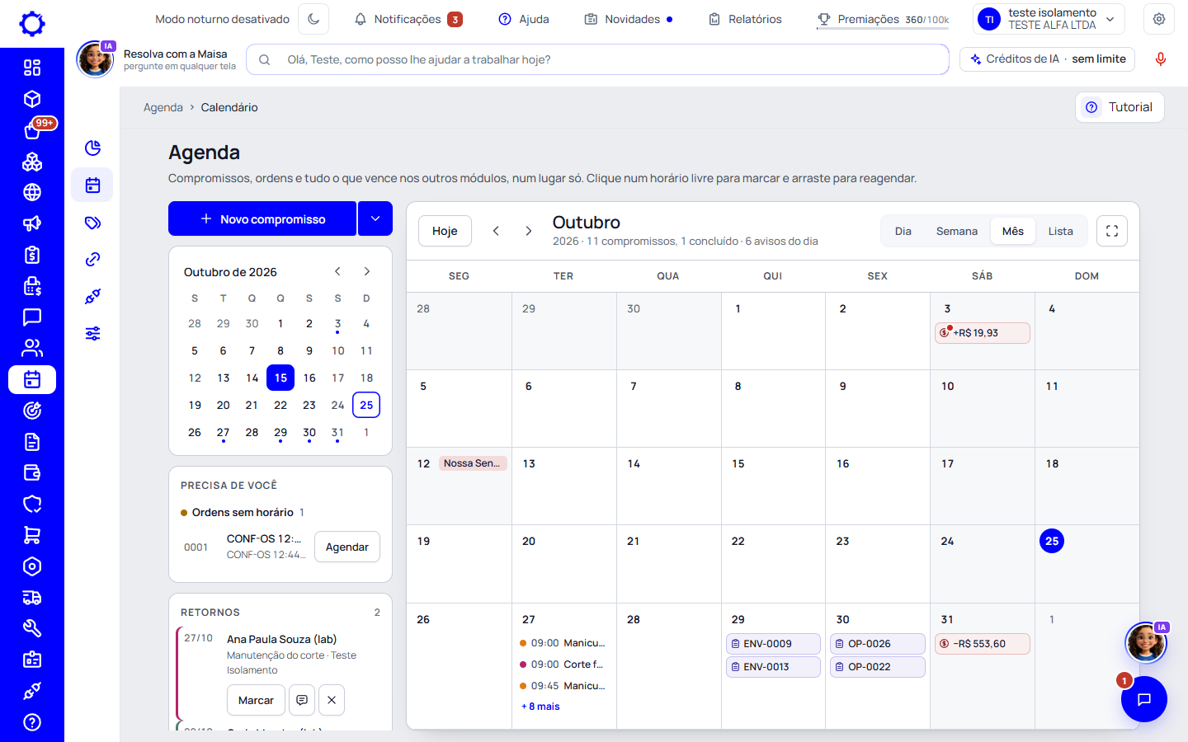Navigate to previous month in main calendar
Image resolution: width=1188 pixels, height=742 pixels.
pyautogui.click(x=496, y=231)
